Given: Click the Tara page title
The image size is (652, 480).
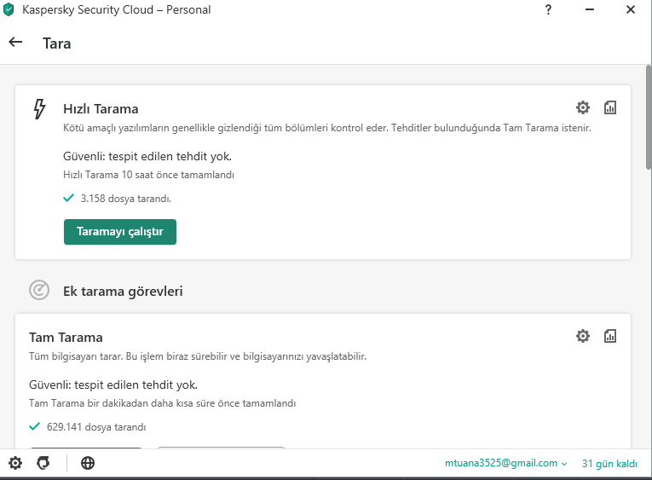Looking at the screenshot, I should click(56, 43).
